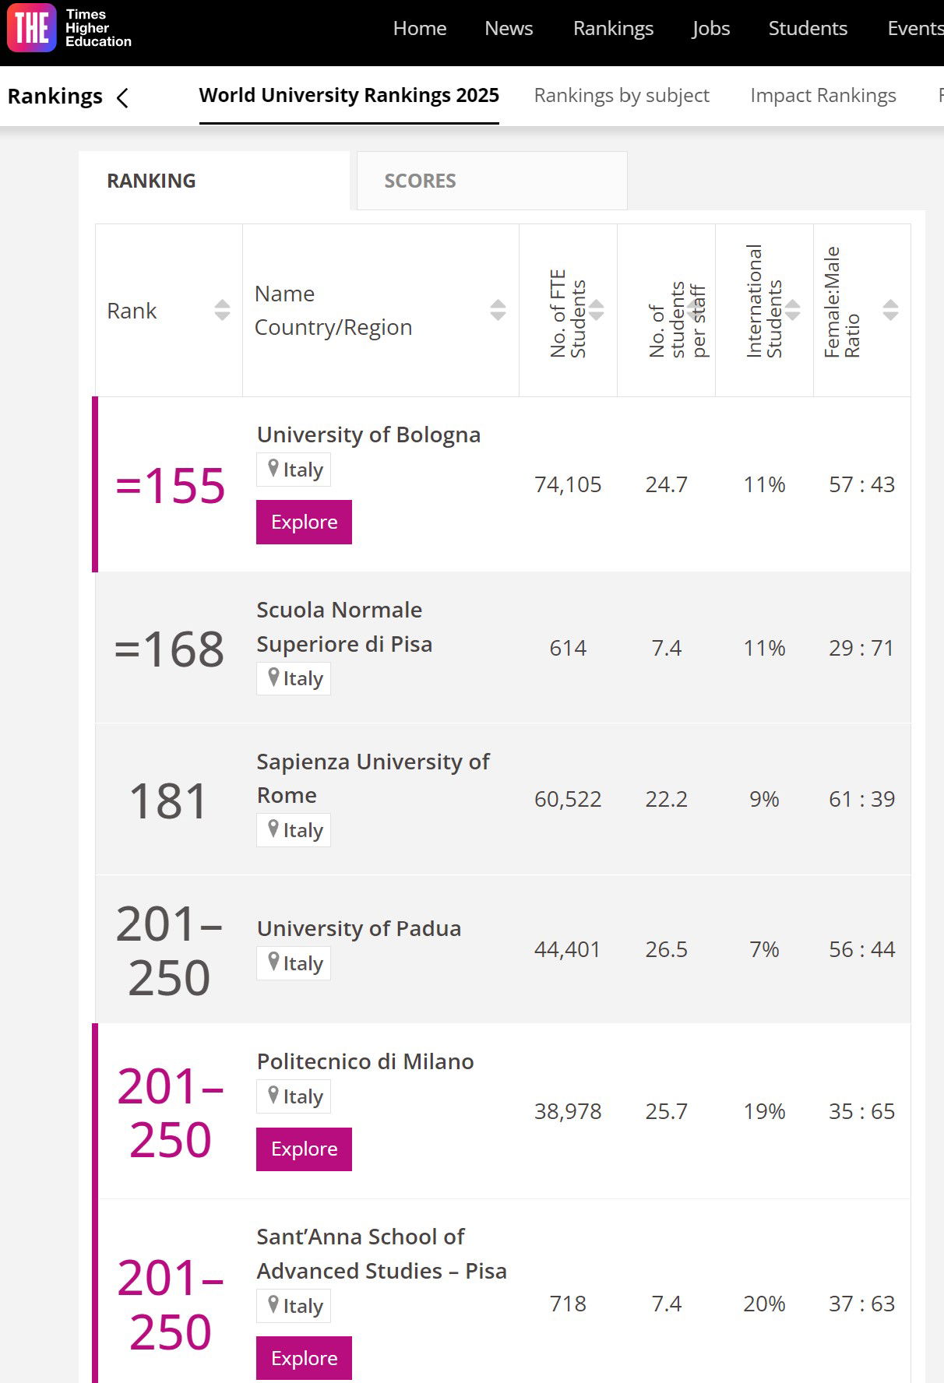Viewport: 944px width, 1383px height.
Task: Sort table by Rank column arrows
Action: pos(222,310)
